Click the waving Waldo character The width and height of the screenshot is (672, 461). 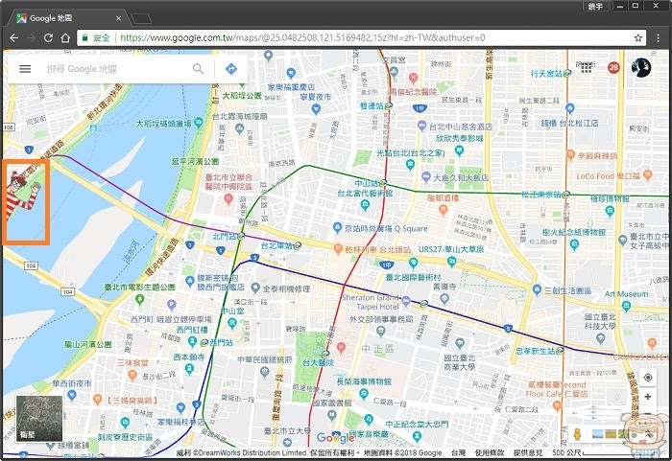click(x=24, y=196)
